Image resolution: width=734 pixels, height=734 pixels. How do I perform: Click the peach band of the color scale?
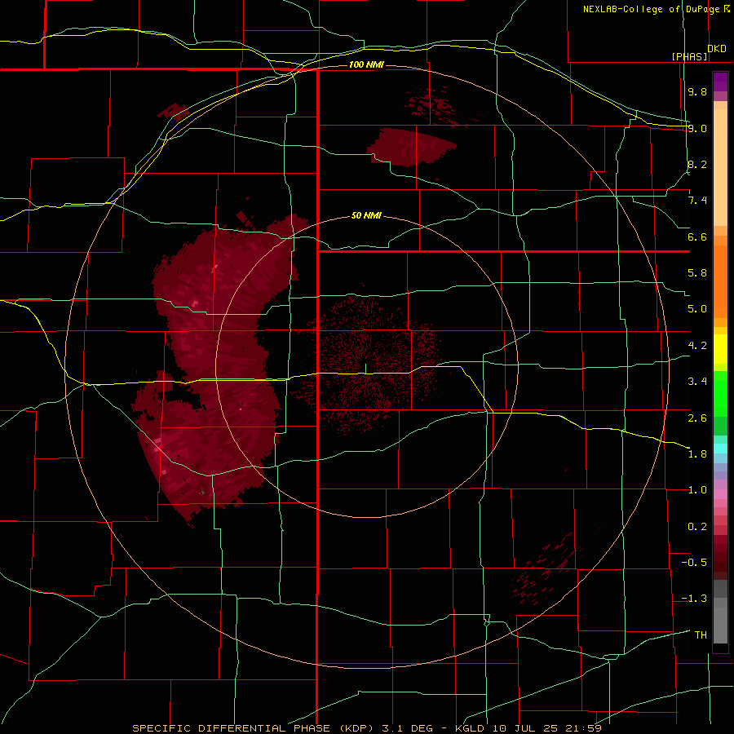coord(720,164)
